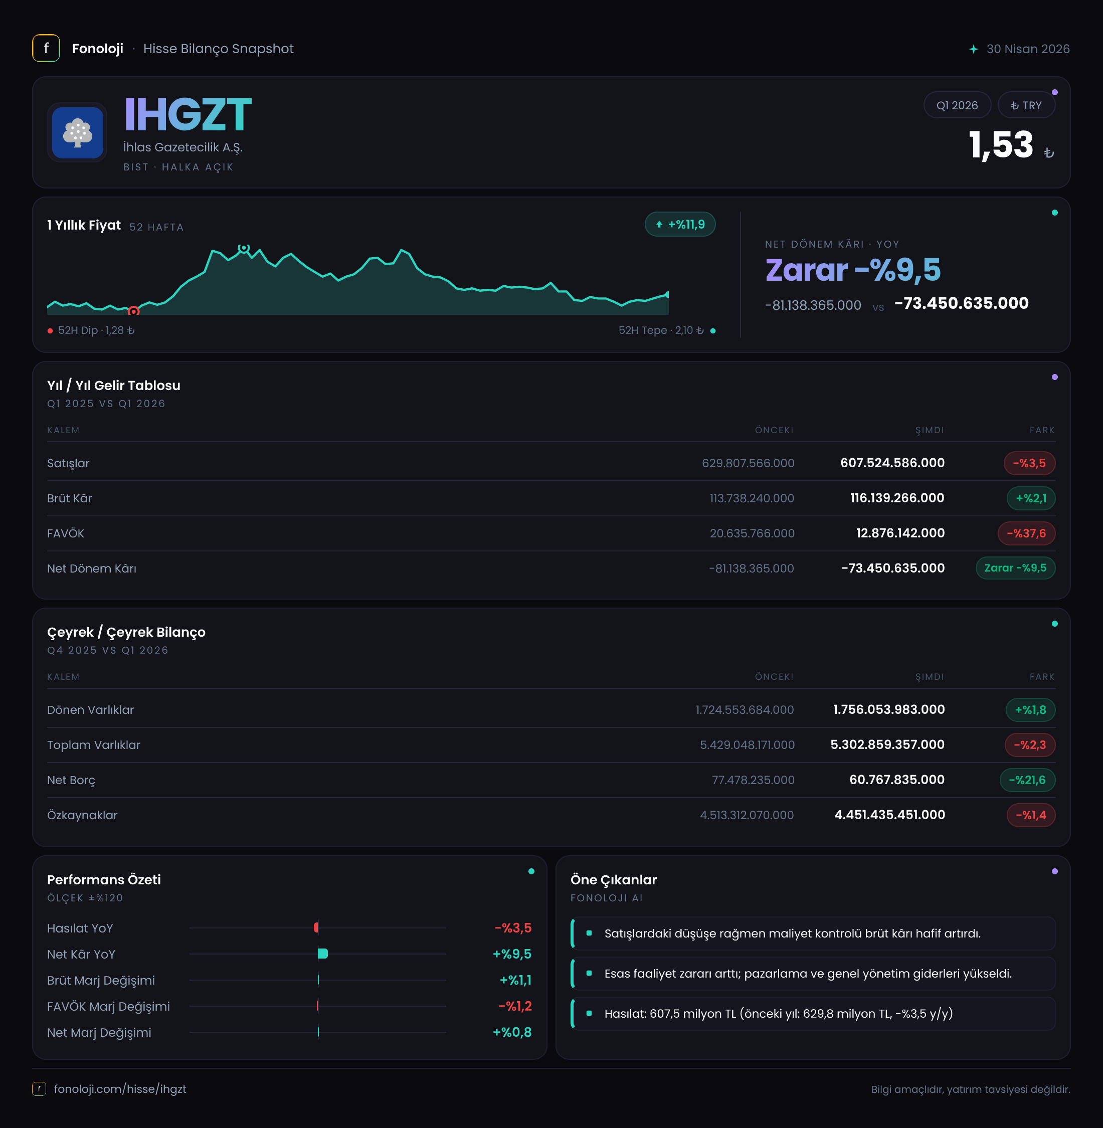Click the first Öne Çıkanlar highlight item
This screenshot has width=1103, height=1128.
point(812,933)
